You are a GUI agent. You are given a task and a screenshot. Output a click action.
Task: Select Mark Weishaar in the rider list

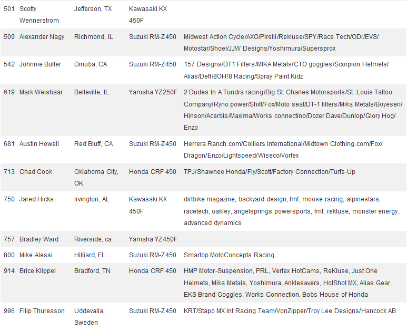41,92
